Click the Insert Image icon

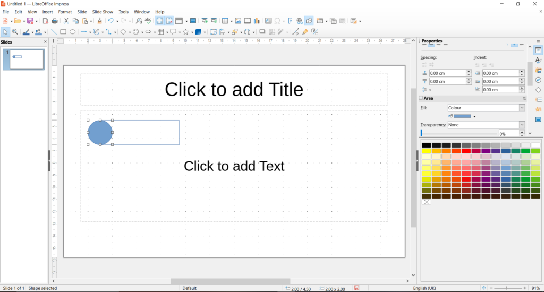[x=238, y=21]
